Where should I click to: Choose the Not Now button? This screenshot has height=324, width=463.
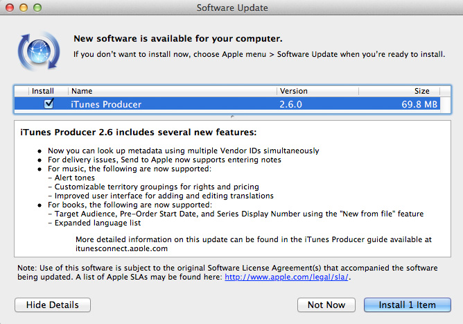tap(326, 305)
